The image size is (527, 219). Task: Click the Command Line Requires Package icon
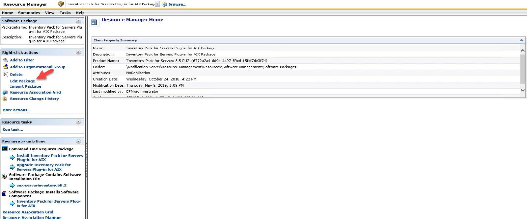5,149
